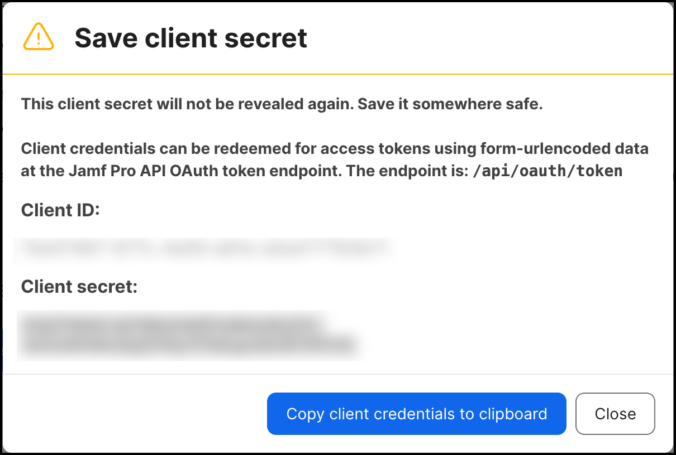Click the "Client ID:" label
The width and height of the screenshot is (676, 455).
click(x=60, y=210)
